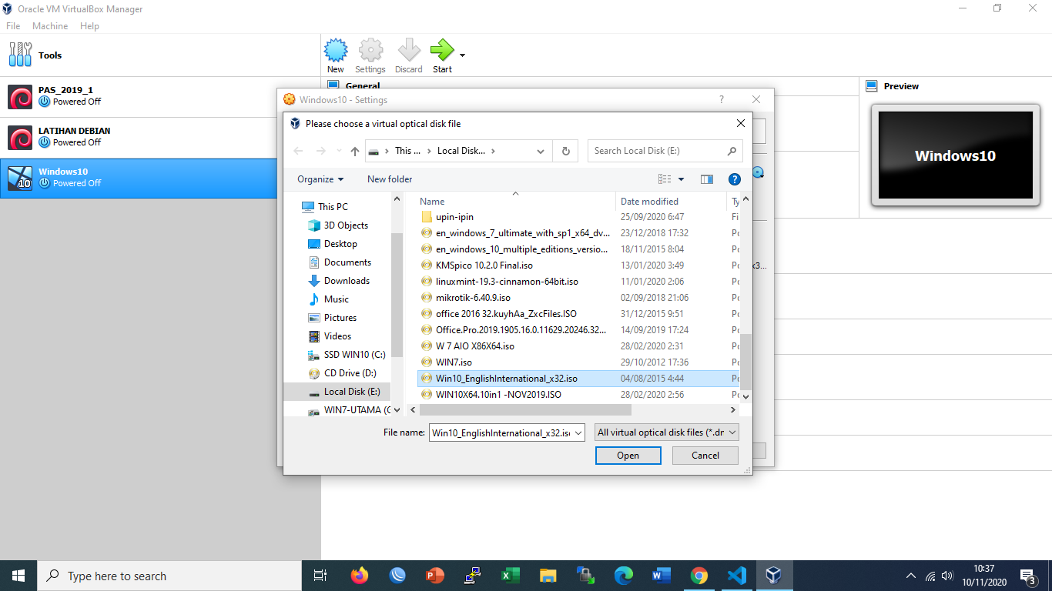The height and width of the screenshot is (591, 1052).
Task: Open the Settings gear in VirtualBox toolbar
Action: pyautogui.click(x=370, y=55)
